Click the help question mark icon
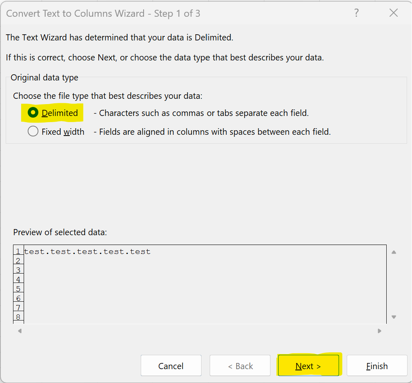 tap(356, 13)
